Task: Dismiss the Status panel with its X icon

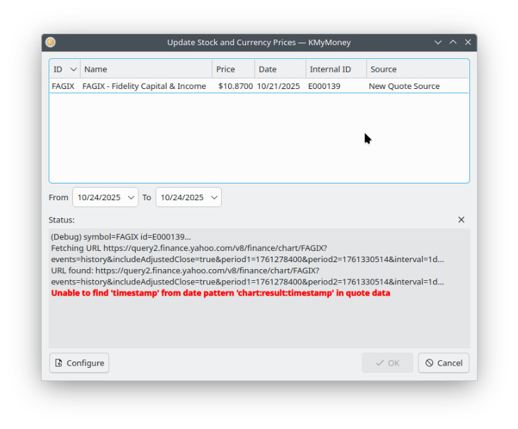Action: (x=461, y=220)
